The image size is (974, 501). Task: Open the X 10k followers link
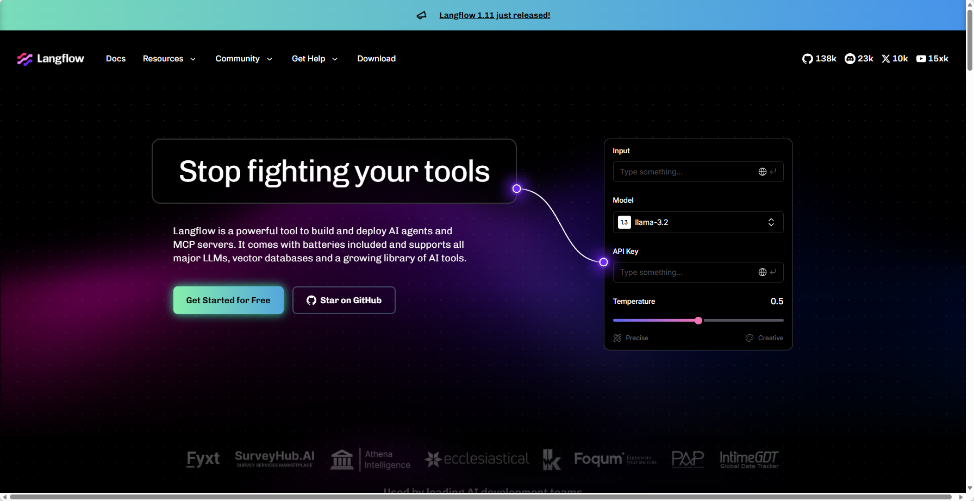tap(895, 59)
